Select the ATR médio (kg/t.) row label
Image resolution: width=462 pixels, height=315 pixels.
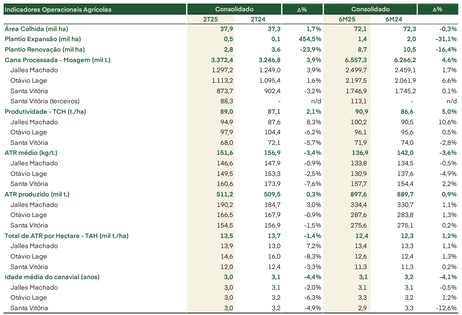point(31,153)
